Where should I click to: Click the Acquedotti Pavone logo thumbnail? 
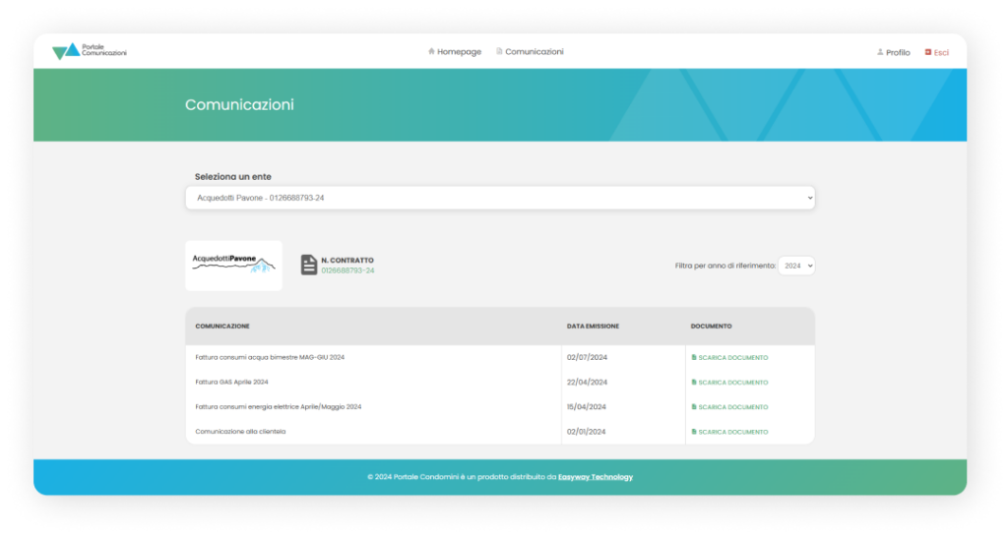pos(233,265)
